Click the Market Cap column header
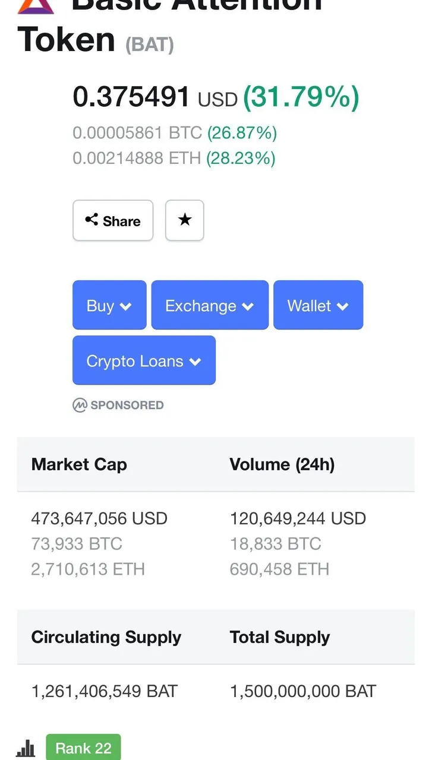The width and height of the screenshot is (432, 760). click(x=79, y=464)
